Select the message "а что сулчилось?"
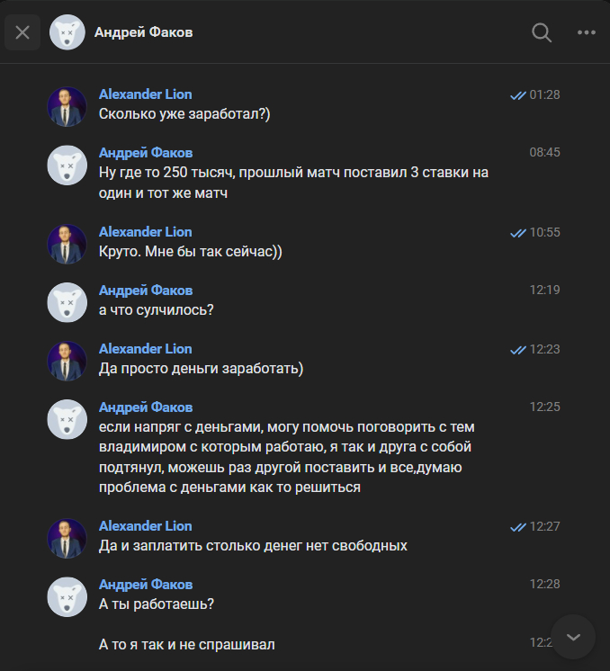610x671 pixels. [x=156, y=309]
